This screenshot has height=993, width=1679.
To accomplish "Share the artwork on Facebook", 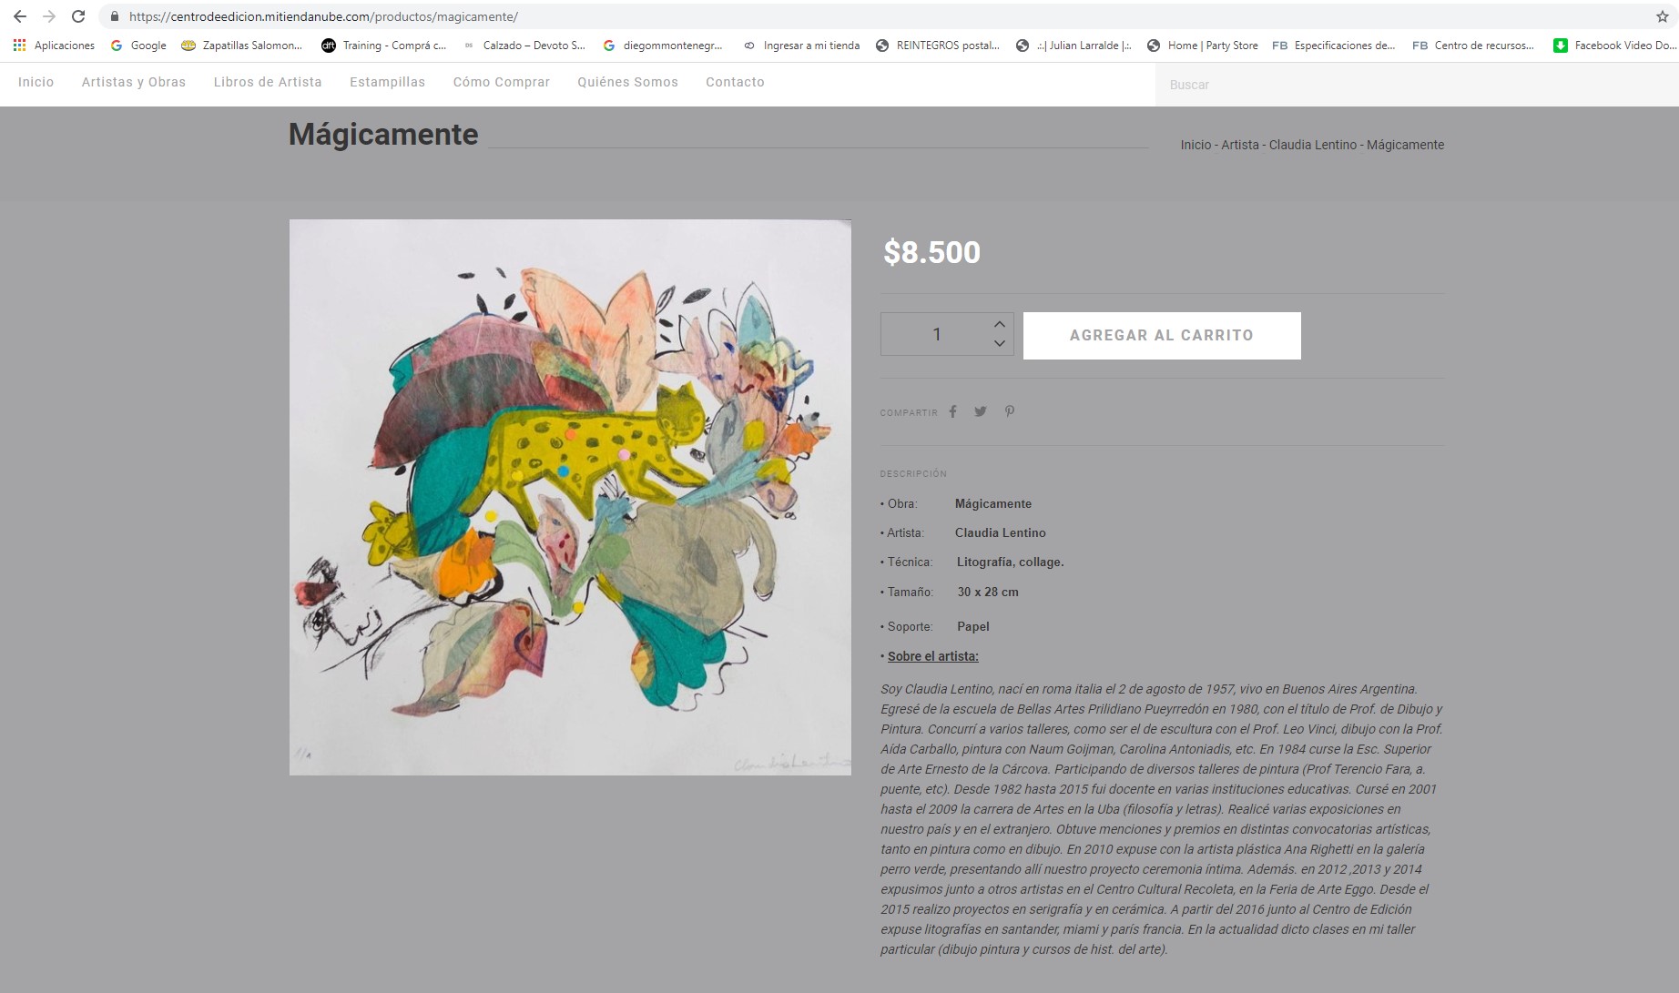I will coord(952,411).
